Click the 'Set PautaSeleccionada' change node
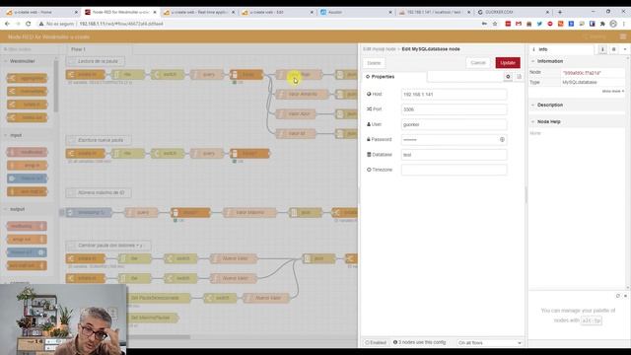 (159, 298)
